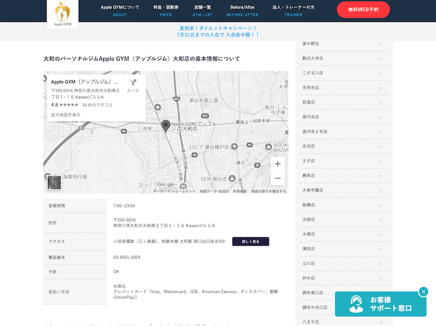Open 高円寺２号店 in the store list
The height and width of the screenshot is (327, 436).
pyautogui.click(x=344, y=132)
